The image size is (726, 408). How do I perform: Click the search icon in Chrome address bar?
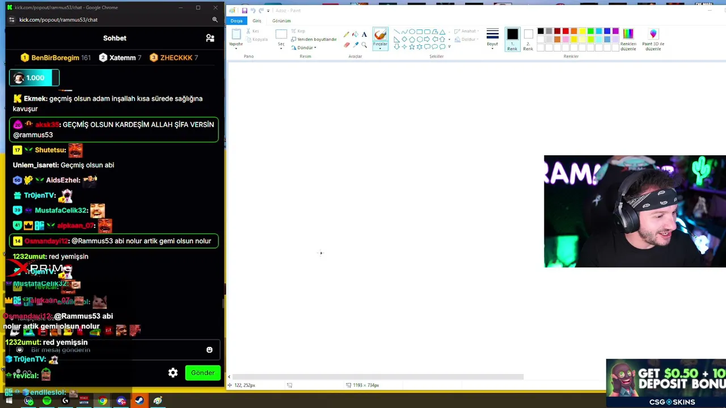(215, 19)
